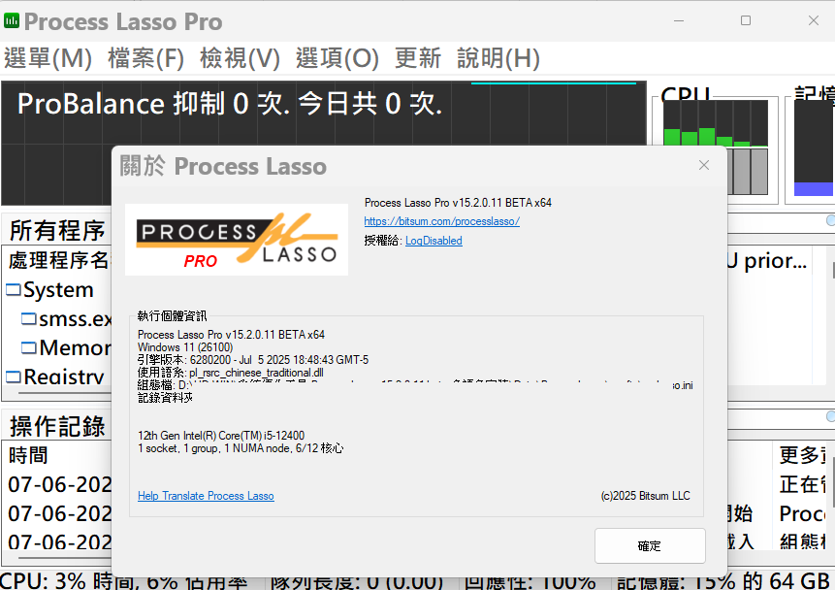The image size is (835, 590).
Task: Click the 回應性: 100% status bar entry
Action: pyautogui.click(x=530, y=581)
